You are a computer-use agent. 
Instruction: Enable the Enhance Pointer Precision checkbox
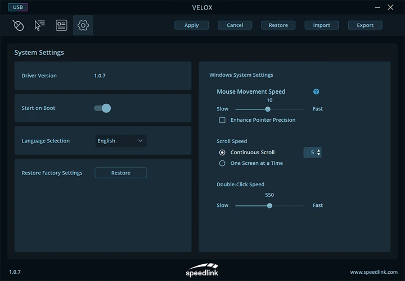pyautogui.click(x=222, y=120)
